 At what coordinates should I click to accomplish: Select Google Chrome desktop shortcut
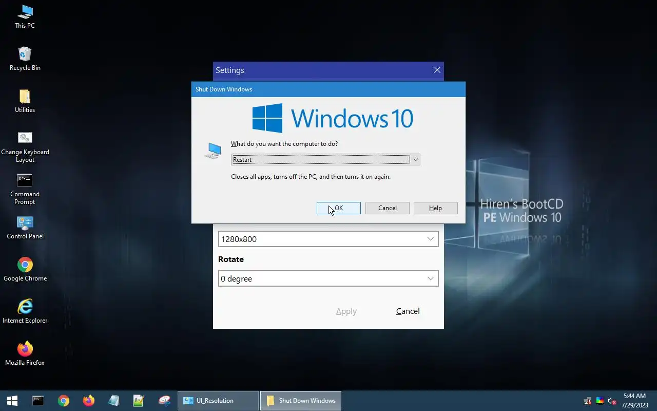(x=25, y=269)
